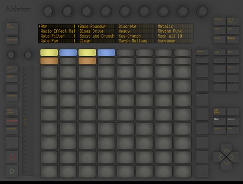Choose the 'Rock all 10' preset
This screenshot has height=184, width=243.
170,36
